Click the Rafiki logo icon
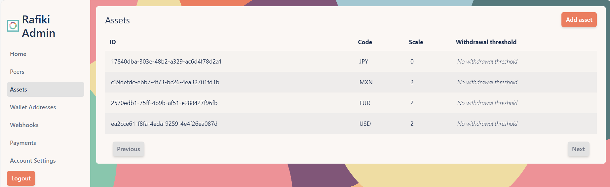Image resolution: width=610 pixels, height=187 pixels. pyautogui.click(x=13, y=26)
